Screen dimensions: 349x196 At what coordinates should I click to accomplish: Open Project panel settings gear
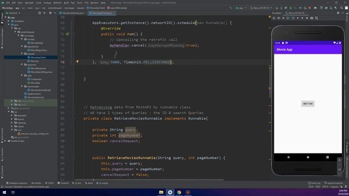50,13
